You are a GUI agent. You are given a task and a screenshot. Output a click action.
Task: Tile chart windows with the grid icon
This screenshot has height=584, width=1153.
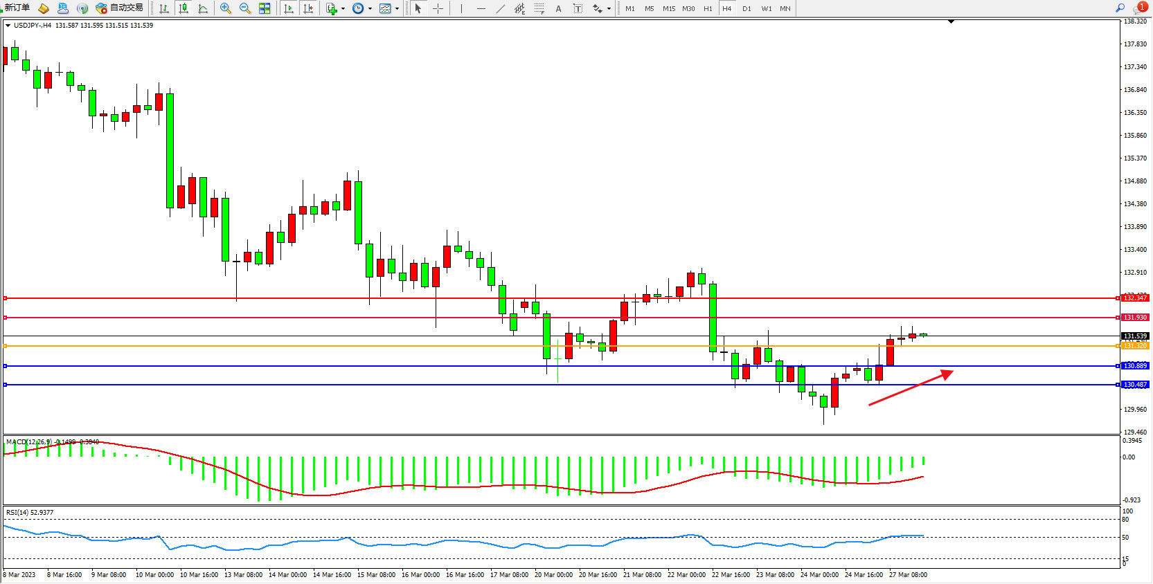tap(265, 8)
